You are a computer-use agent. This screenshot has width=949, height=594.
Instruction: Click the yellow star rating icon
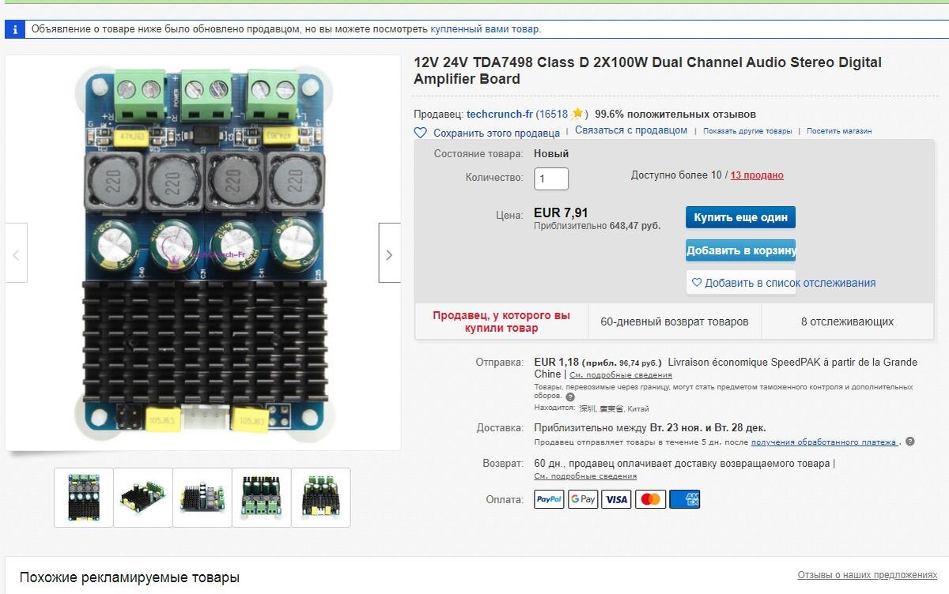(577, 114)
